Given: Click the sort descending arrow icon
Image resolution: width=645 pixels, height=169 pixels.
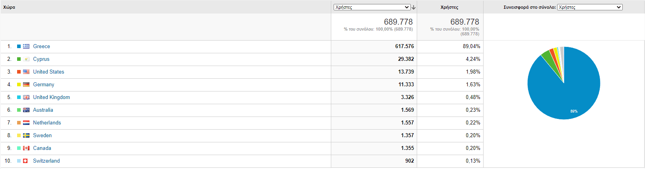Looking at the screenshot, I should 414,8.
